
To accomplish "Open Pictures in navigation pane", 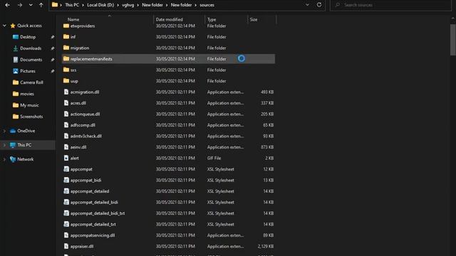I will pos(28,71).
